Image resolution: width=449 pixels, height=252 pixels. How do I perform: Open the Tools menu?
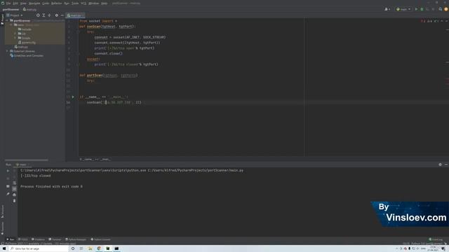pos(75,3)
